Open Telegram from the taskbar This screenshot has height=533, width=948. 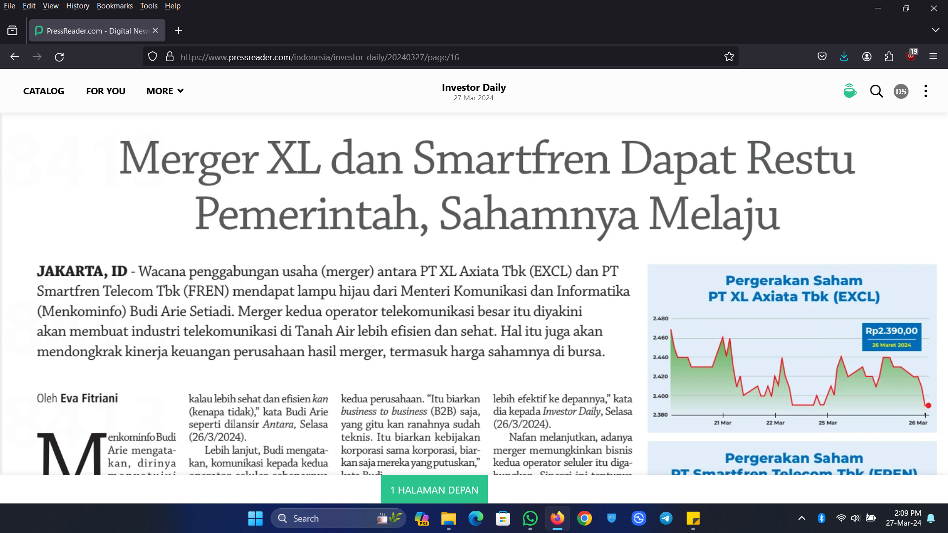666,518
